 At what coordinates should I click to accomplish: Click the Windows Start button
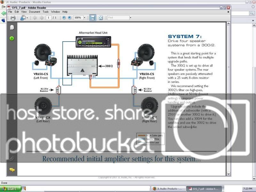coord(11,189)
